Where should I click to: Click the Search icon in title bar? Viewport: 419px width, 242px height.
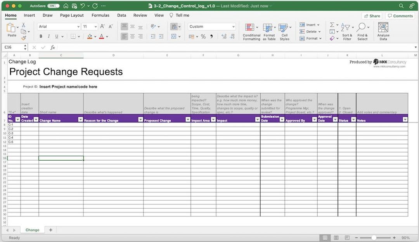click(401, 6)
